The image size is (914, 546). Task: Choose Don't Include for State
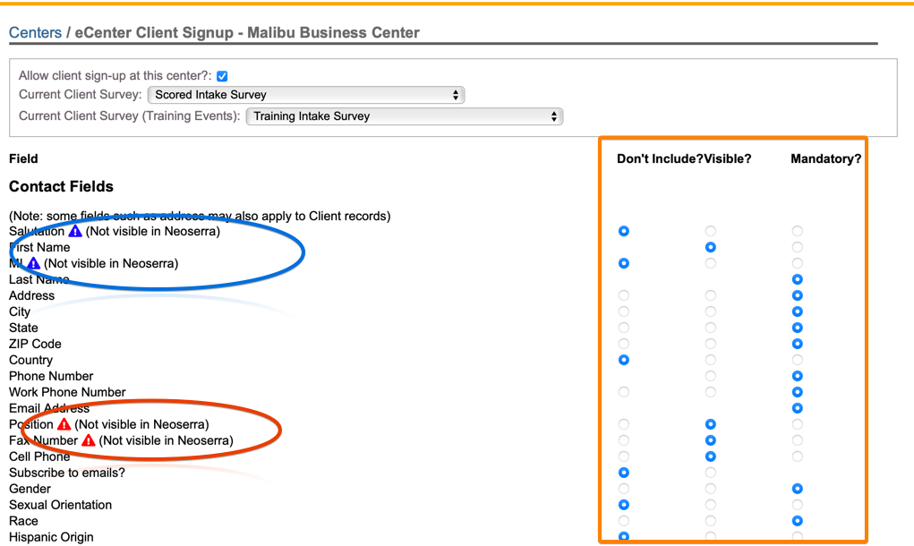pyautogui.click(x=624, y=328)
